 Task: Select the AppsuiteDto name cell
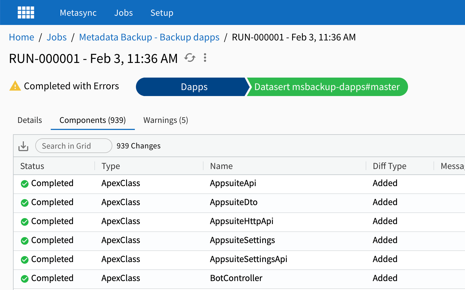(x=234, y=202)
